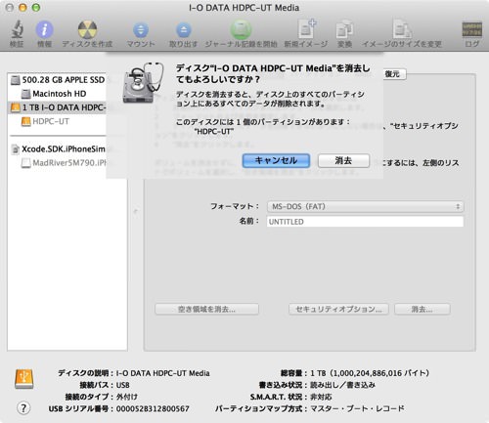This screenshot has width=489, height=423.
Task: Click S.M.A.R.T. 状況 非対応 text
Action: 321,397
